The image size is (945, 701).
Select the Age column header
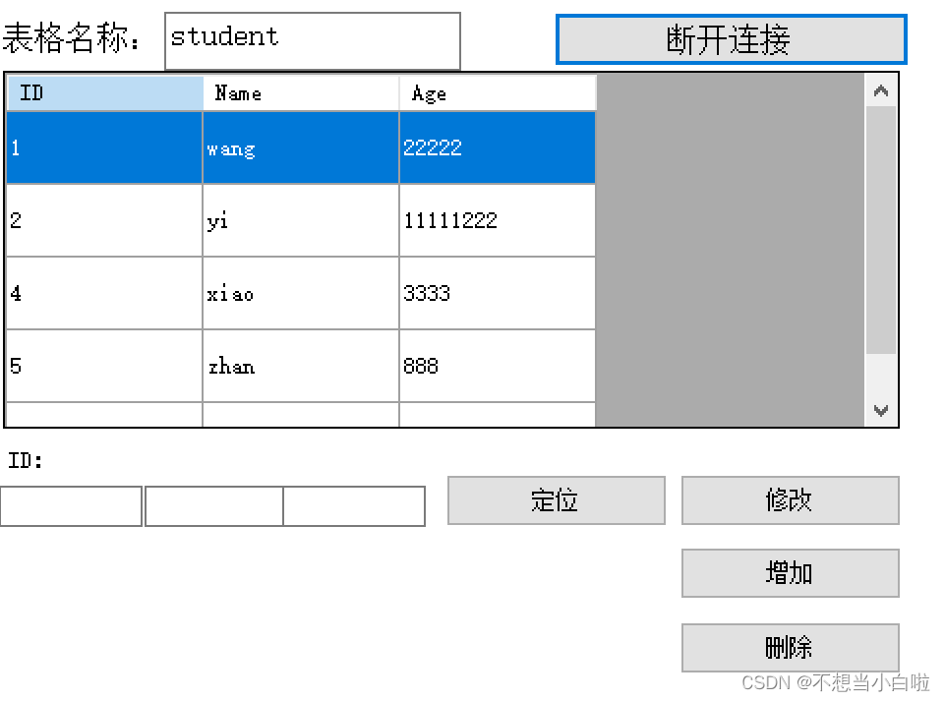click(497, 93)
